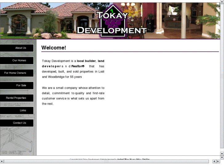Click the horizontal scrollbar thumb
Viewport: 224px width, 168px height.
pos(106,162)
